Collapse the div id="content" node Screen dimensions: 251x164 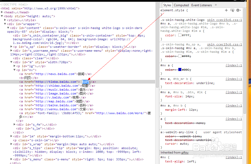point(8,28)
